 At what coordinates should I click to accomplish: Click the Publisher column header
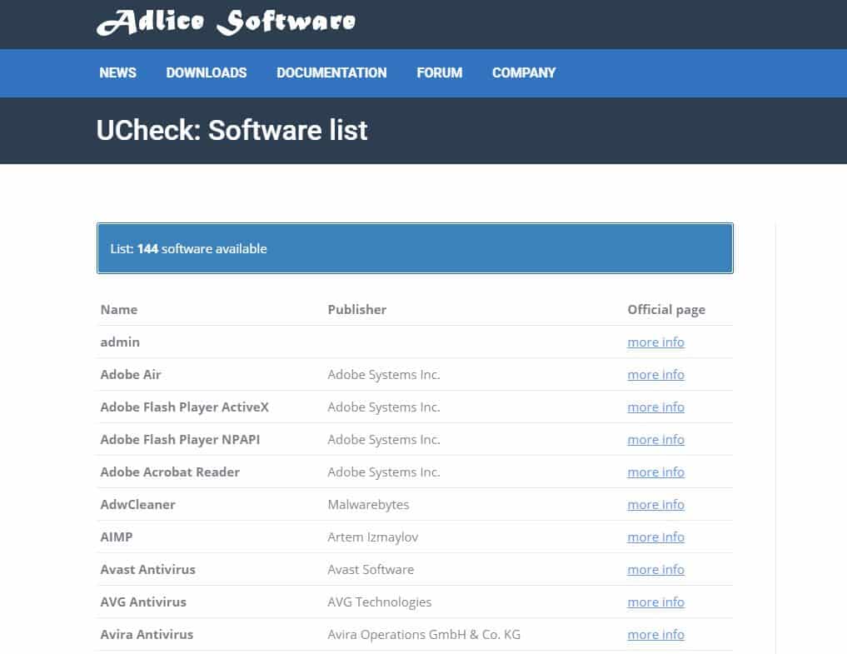click(356, 310)
